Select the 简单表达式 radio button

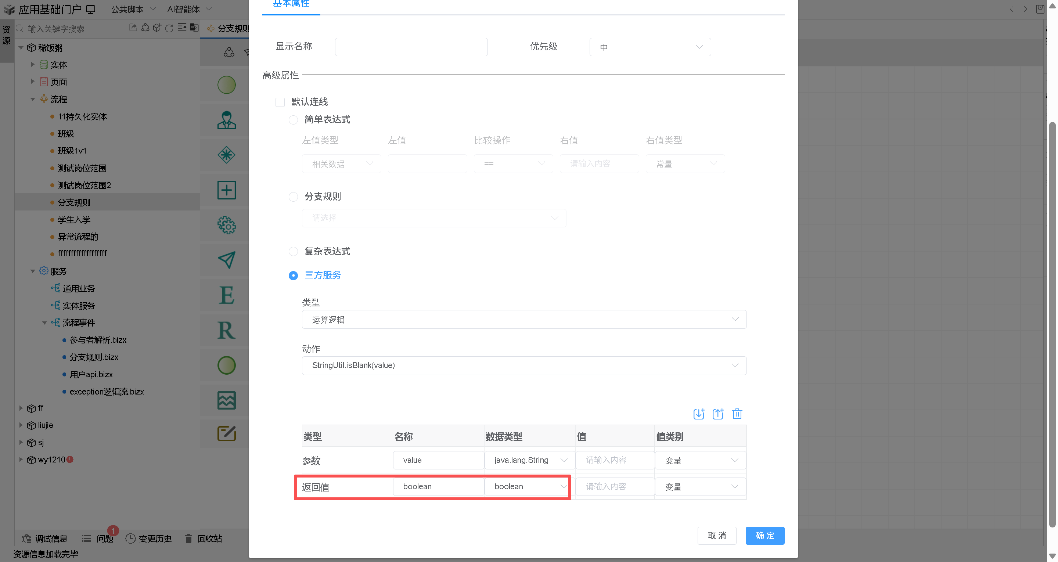[x=293, y=119]
